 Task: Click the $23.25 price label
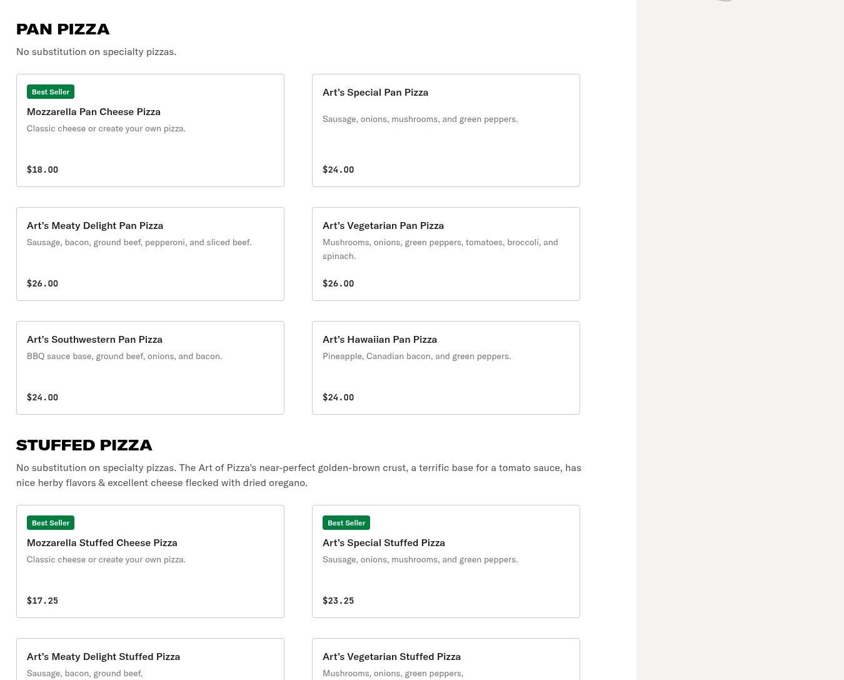pos(338,601)
